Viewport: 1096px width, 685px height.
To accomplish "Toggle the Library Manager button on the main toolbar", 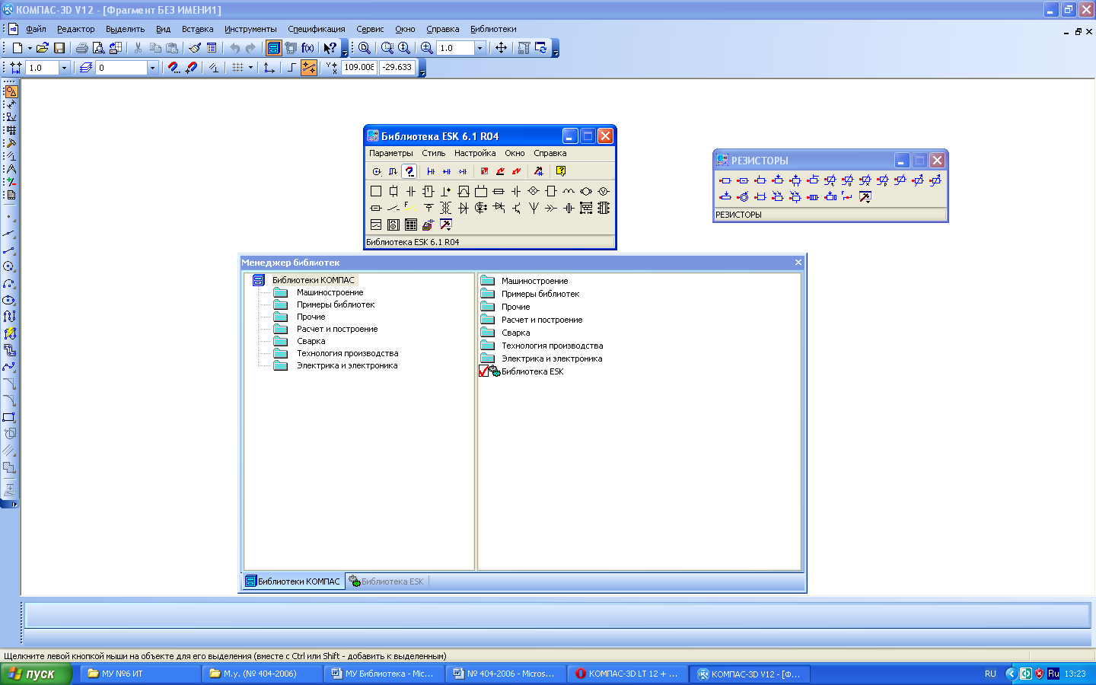I will pos(273,48).
